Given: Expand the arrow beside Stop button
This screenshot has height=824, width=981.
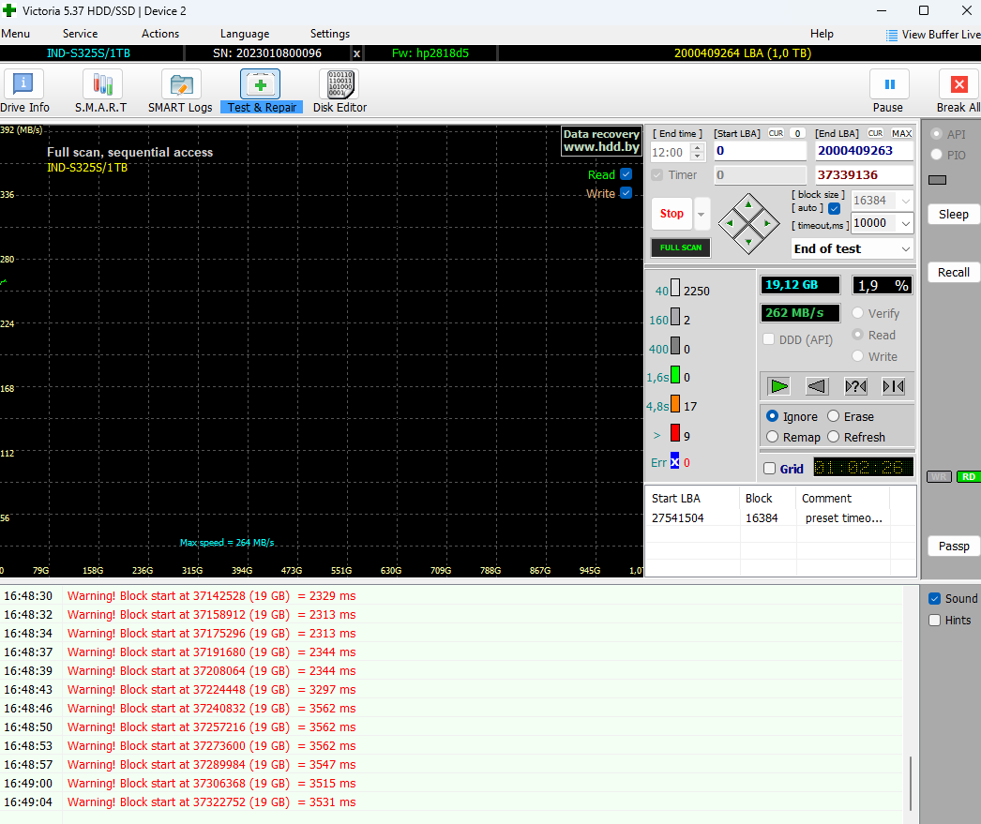Looking at the screenshot, I should coord(702,214).
